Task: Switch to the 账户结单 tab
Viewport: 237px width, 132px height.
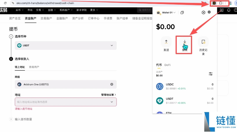Action: coord(122,19)
